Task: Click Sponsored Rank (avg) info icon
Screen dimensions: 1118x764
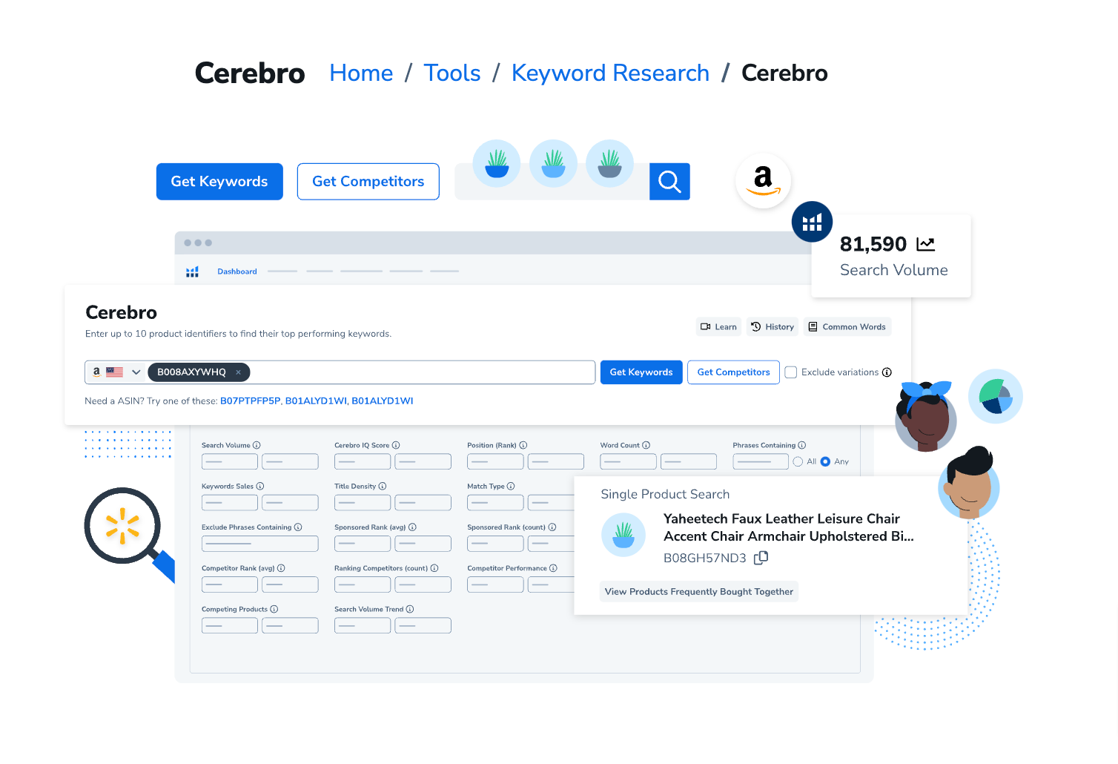Action: (412, 527)
